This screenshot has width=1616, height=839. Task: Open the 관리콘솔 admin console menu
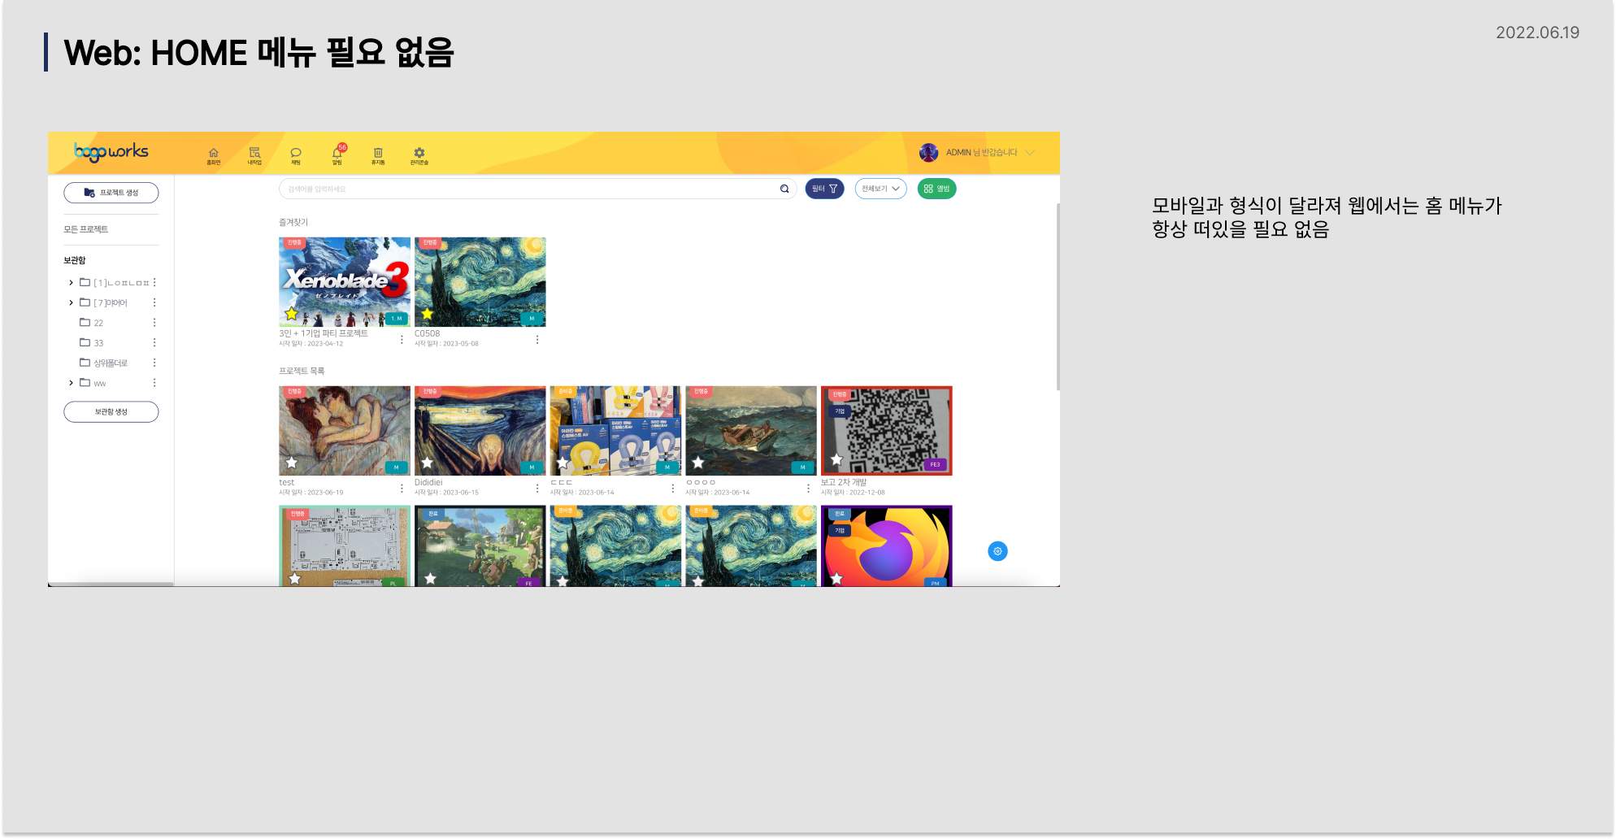419,156
